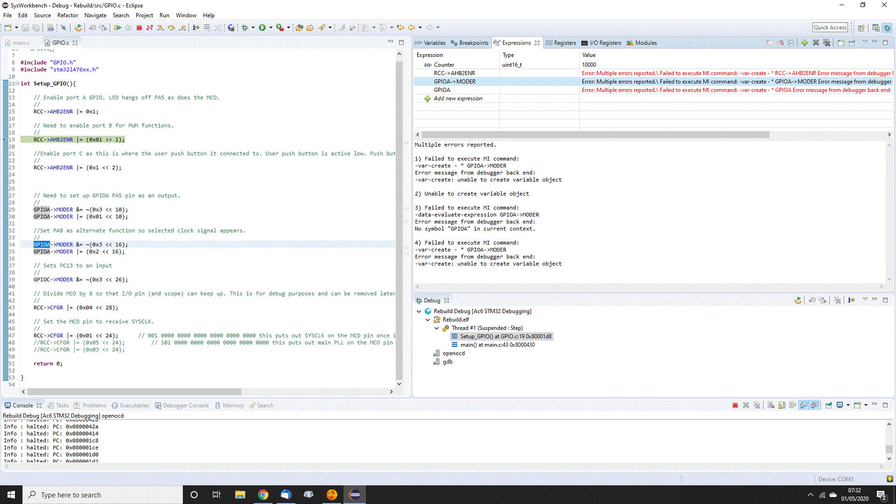Open the Refactor menu
The width and height of the screenshot is (896, 504).
coord(67,15)
